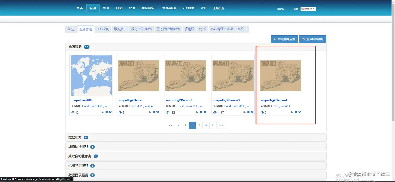
Task: Open the wms111 interface link of map-dbg2Demo-4
Action: coord(286,106)
